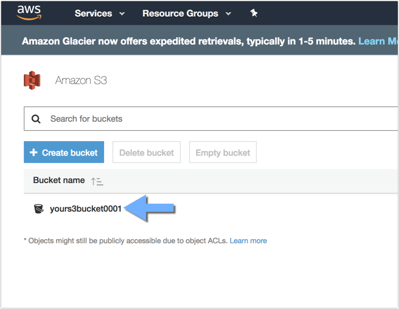399x309 pixels.
Task: Click the Delete bucket button
Action: pos(147,152)
